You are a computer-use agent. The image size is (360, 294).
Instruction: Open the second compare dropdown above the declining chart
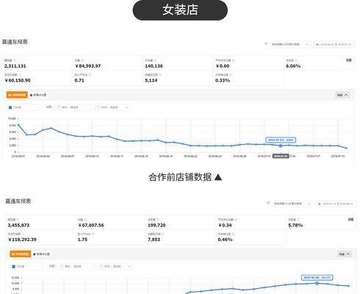point(112,107)
